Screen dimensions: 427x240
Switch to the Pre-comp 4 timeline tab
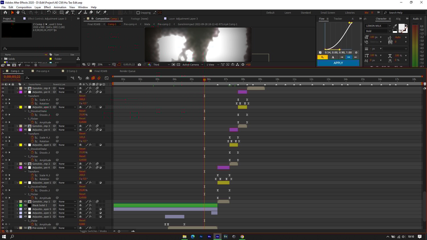coord(43,71)
